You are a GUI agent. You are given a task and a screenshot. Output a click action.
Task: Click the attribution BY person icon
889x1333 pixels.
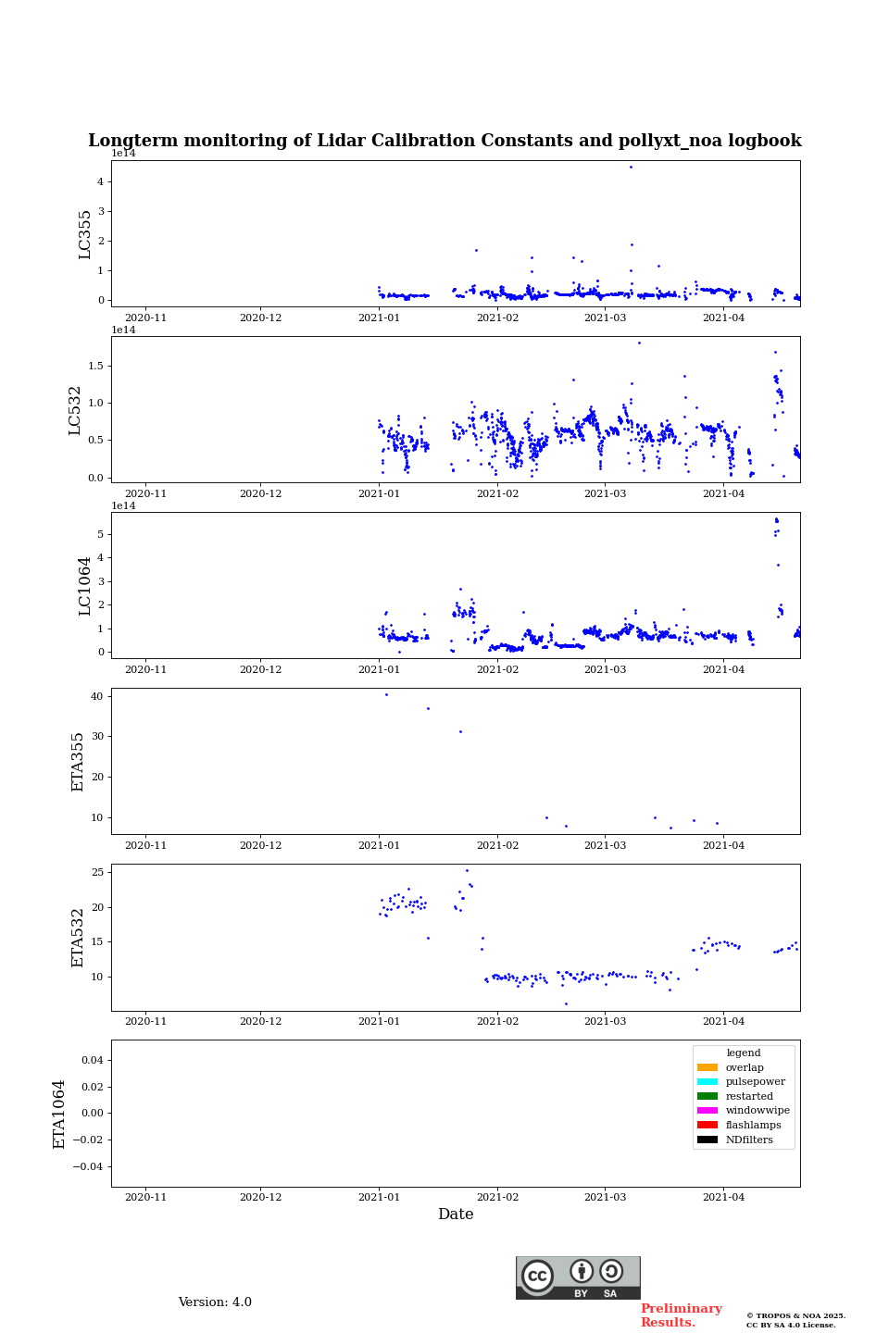pyautogui.click(x=582, y=1271)
